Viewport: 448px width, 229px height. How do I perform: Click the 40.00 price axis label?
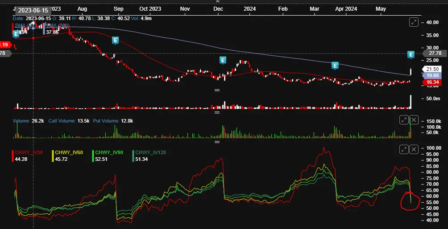pos(432,22)
